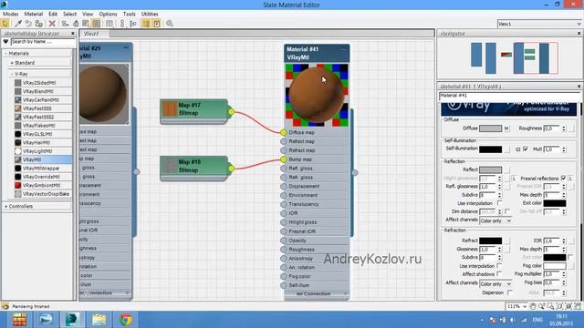Click Select by Material icon
Screen dimensions: 584x328
[170, 24]
